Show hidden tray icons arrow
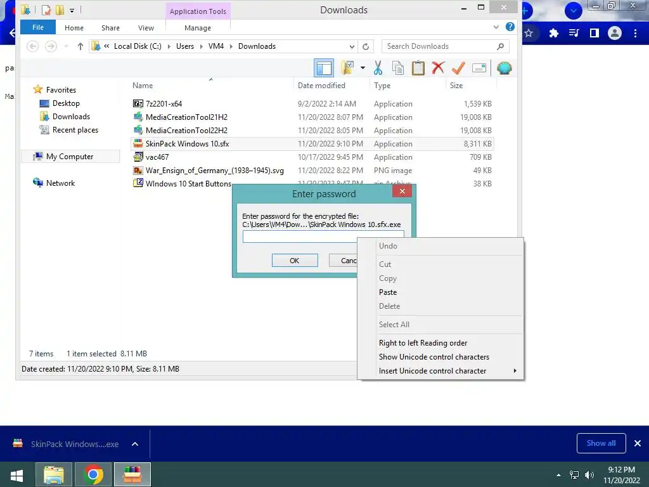This screenshot has width=649, height=487. click(558, 475)
